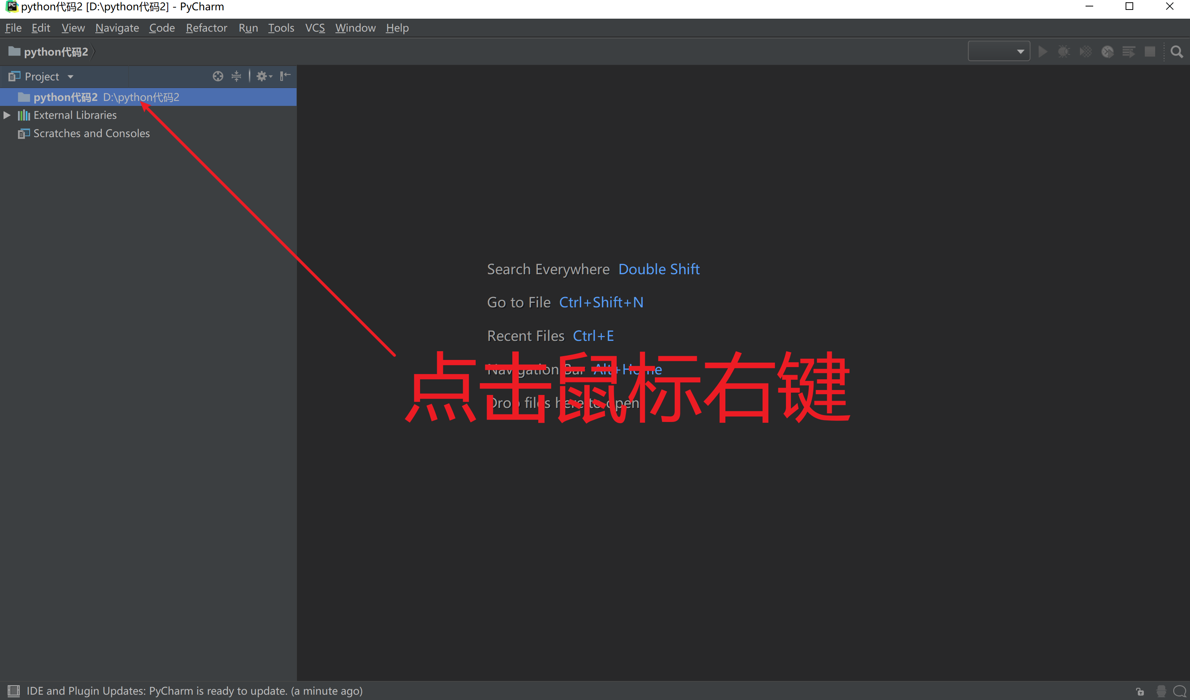Click the Stop square icon
The width and height of the screenshot is (1190, 700).
(x=1150, y=51)
